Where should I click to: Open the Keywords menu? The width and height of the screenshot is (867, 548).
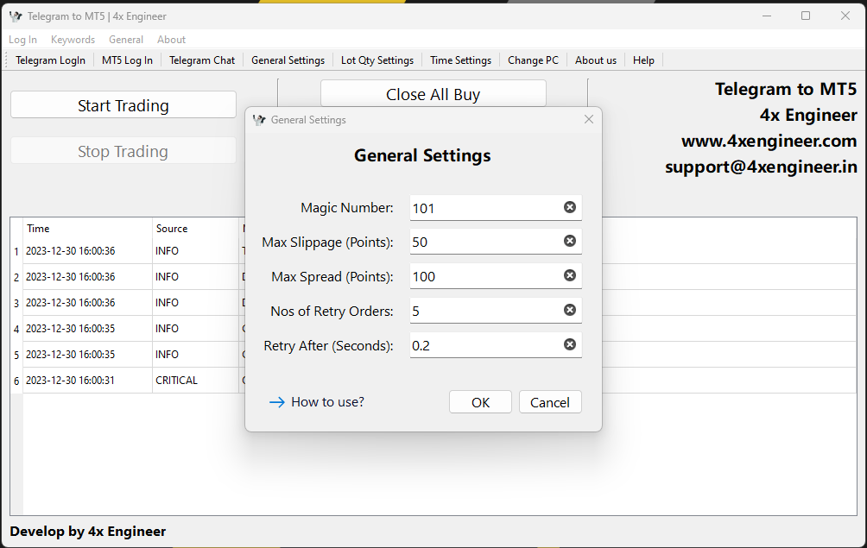click(73, 40)
